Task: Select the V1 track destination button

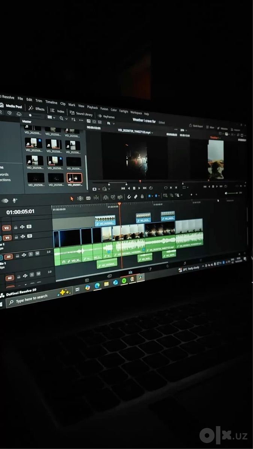Action: [x=7, y=238]
